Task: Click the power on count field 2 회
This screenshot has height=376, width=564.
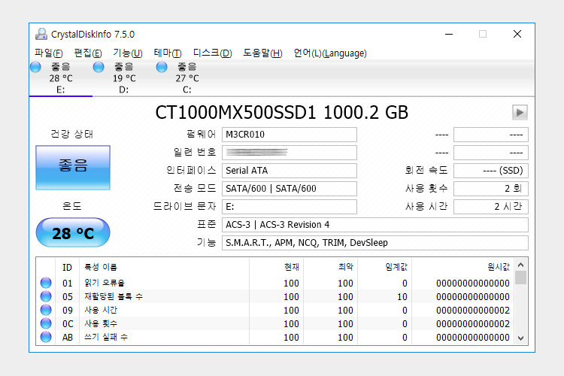Action: click(x=491, y=189)
